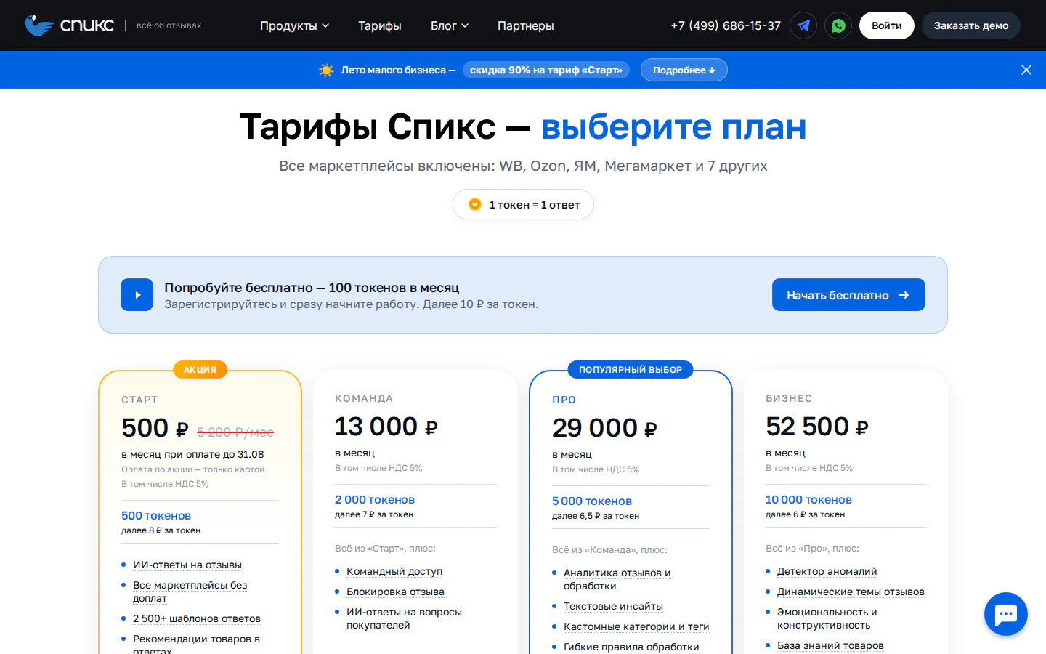Click the 13 000 ₽ price
1046x654 pixels.
click(386, 427)
